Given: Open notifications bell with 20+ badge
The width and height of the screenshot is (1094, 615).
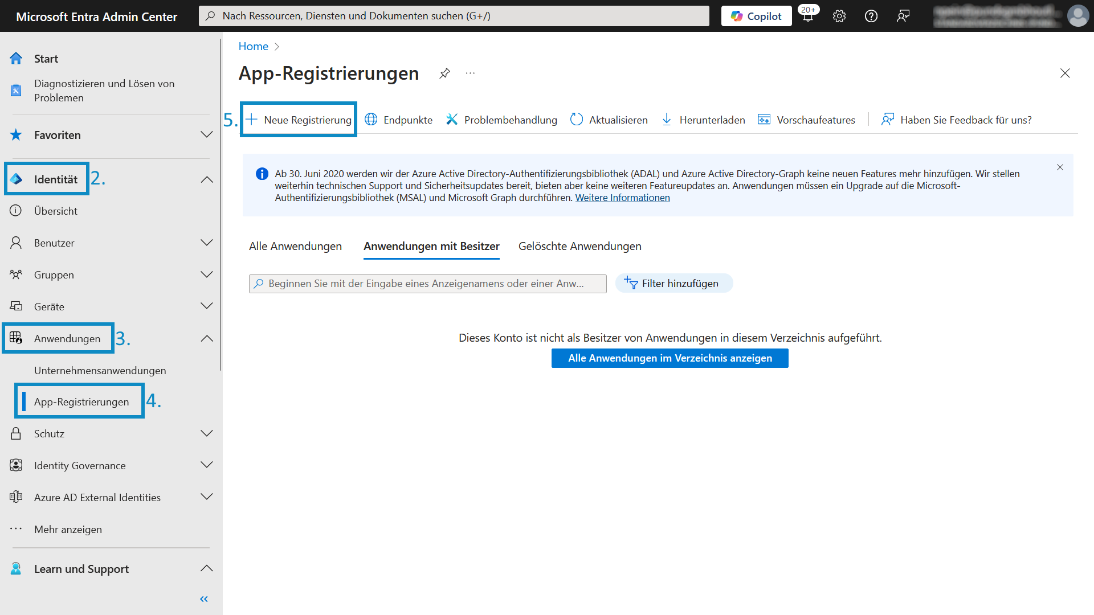Looking at the screenshot, I should pyautogui.click(x=809, y=14).
